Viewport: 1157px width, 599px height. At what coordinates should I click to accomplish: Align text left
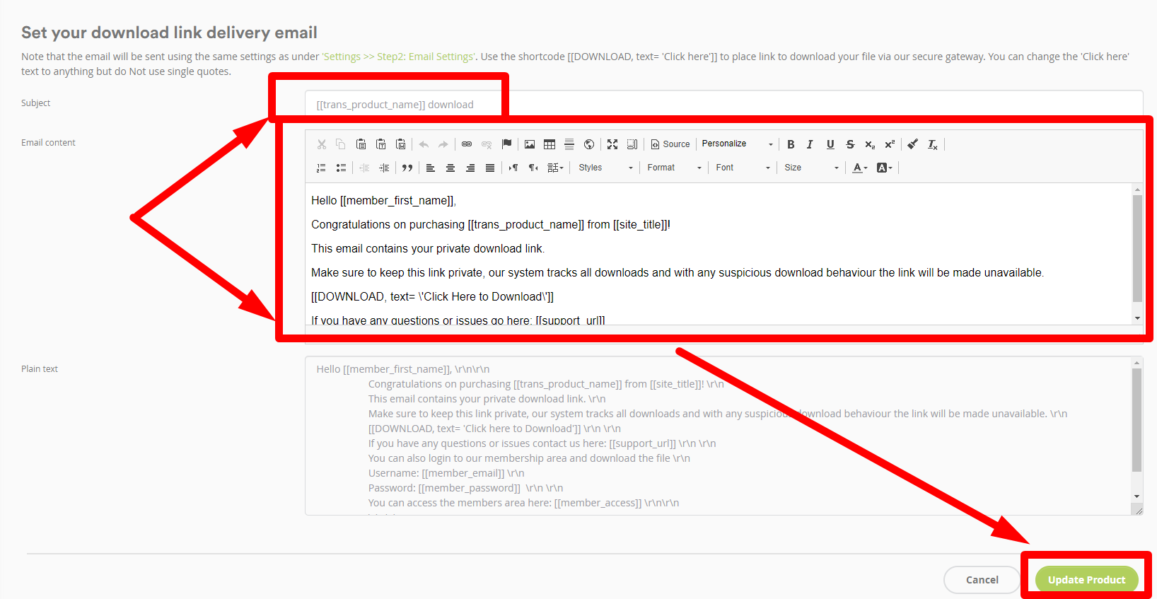point(431,168)
